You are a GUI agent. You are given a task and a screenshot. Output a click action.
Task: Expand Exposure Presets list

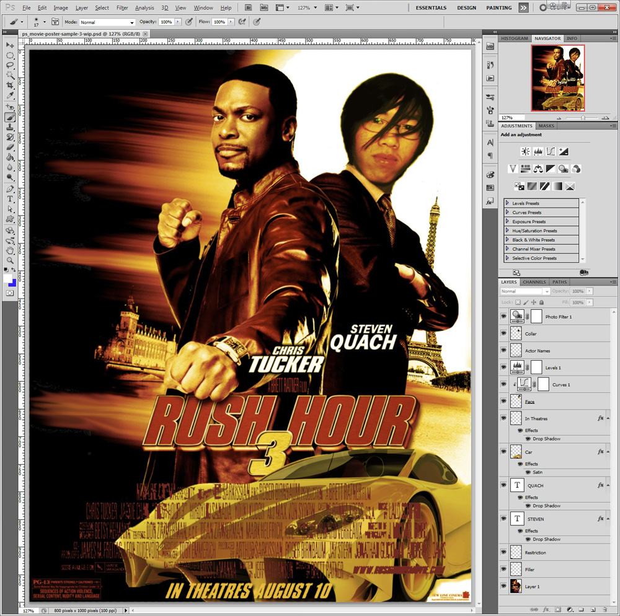tap(507, 221)
